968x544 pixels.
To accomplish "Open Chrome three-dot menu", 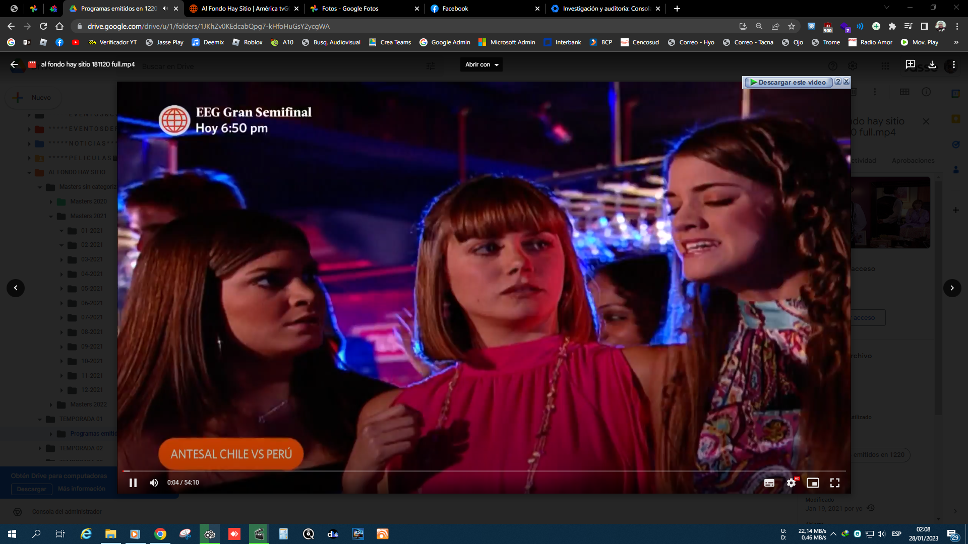I will tap(957, 26).
